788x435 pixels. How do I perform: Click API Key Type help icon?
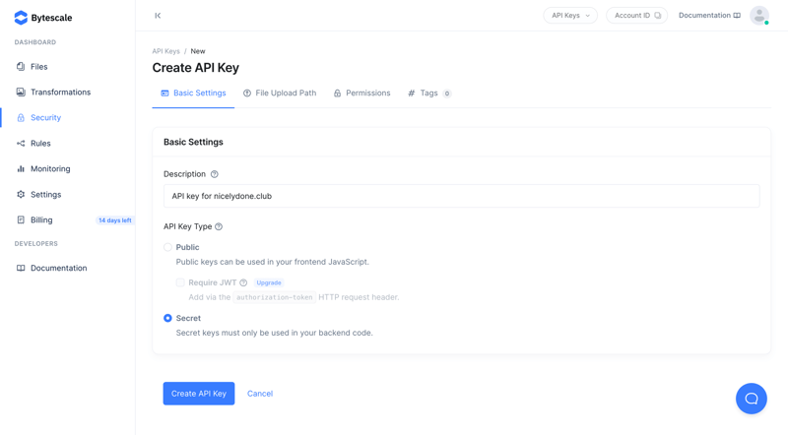219,226
